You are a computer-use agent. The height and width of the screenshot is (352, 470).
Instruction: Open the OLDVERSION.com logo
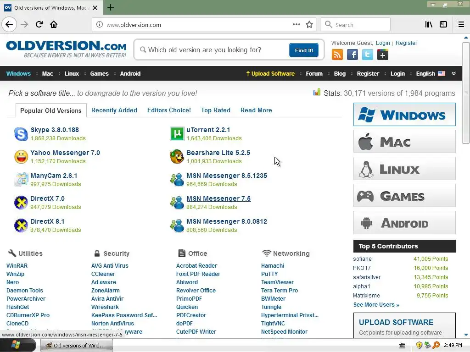tap(66, 49)
